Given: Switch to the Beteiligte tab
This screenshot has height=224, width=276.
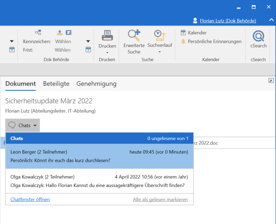Looking at the screenshot, I should click(x=56, y=84).
